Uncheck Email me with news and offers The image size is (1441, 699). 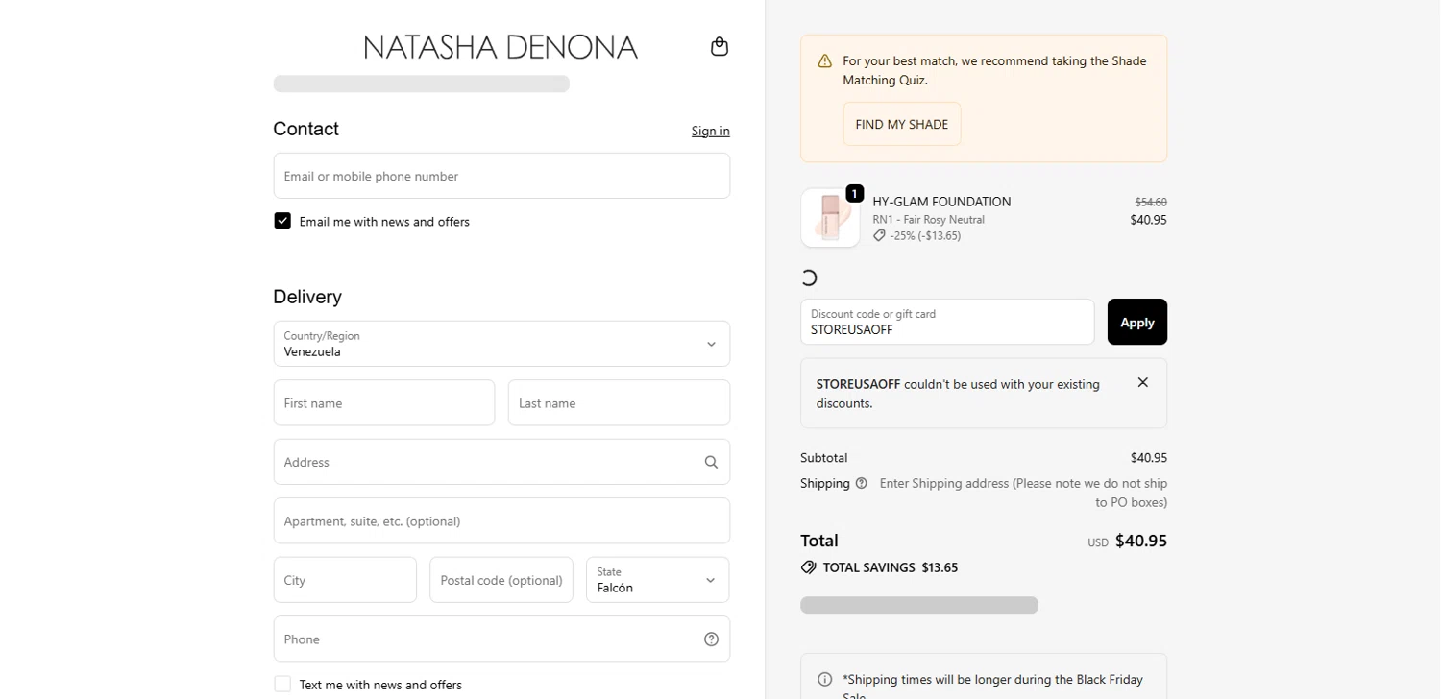[282, 221]
